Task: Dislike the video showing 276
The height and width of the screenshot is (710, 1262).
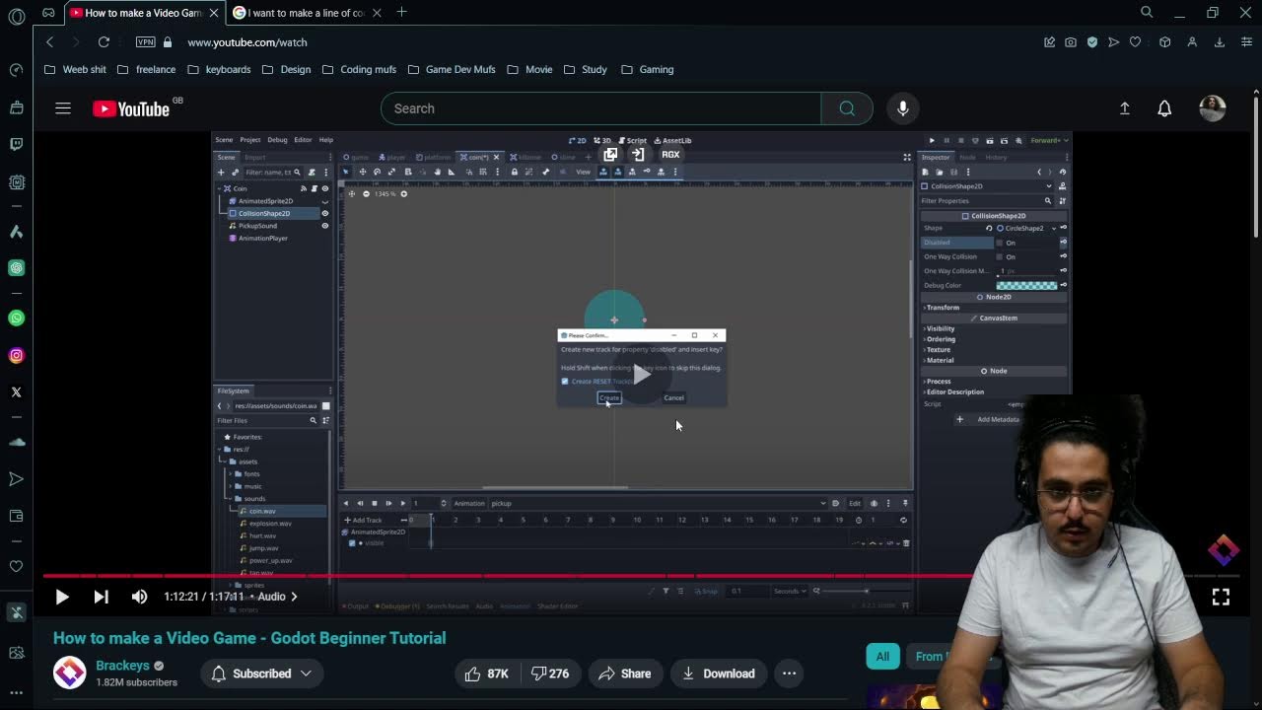Action: pos(550,674)
